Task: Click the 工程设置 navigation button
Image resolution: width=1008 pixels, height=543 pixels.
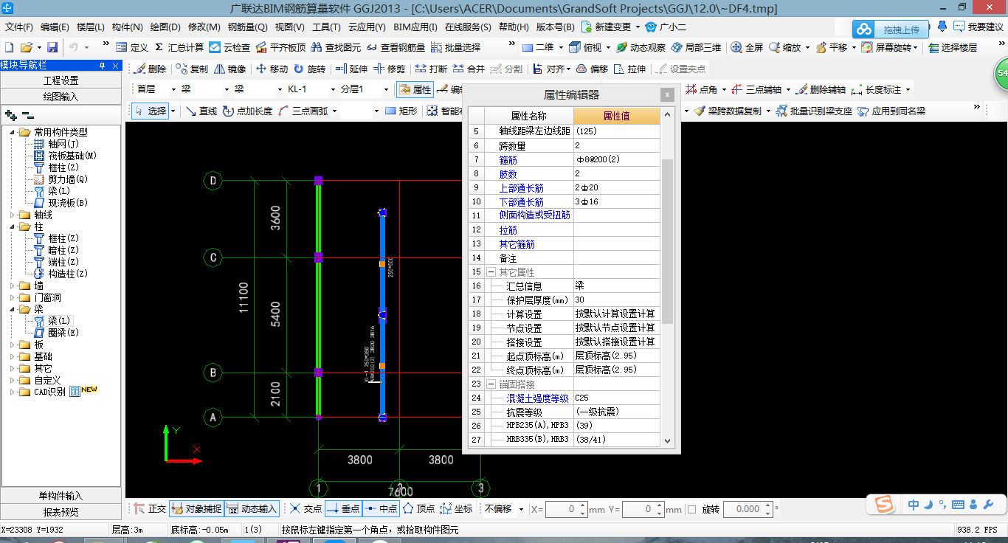Action: click(61, 80)
